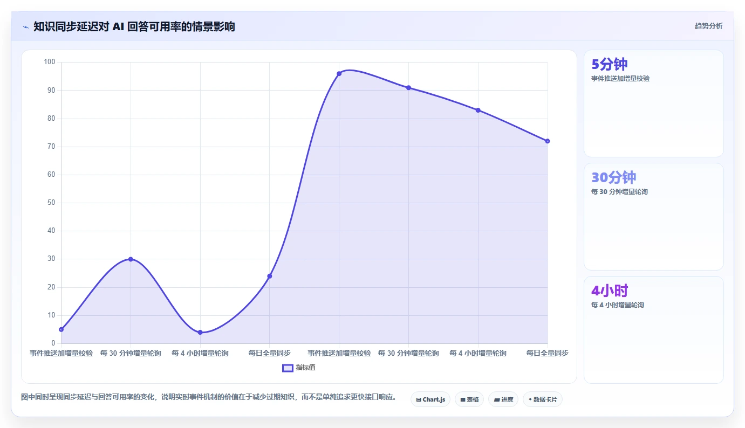
Task: Click the y-axis tick label 80
Action: point(52,119)
